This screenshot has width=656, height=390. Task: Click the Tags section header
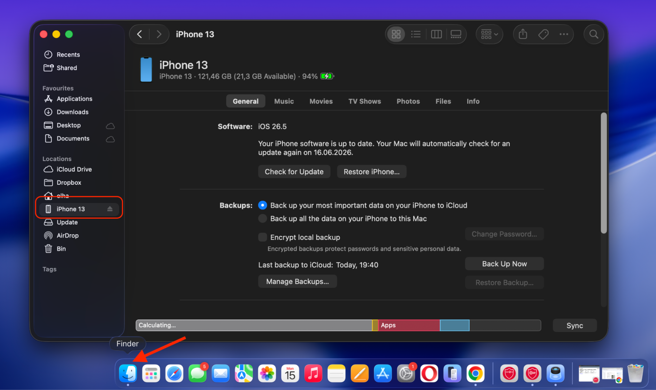click(50, 269)
